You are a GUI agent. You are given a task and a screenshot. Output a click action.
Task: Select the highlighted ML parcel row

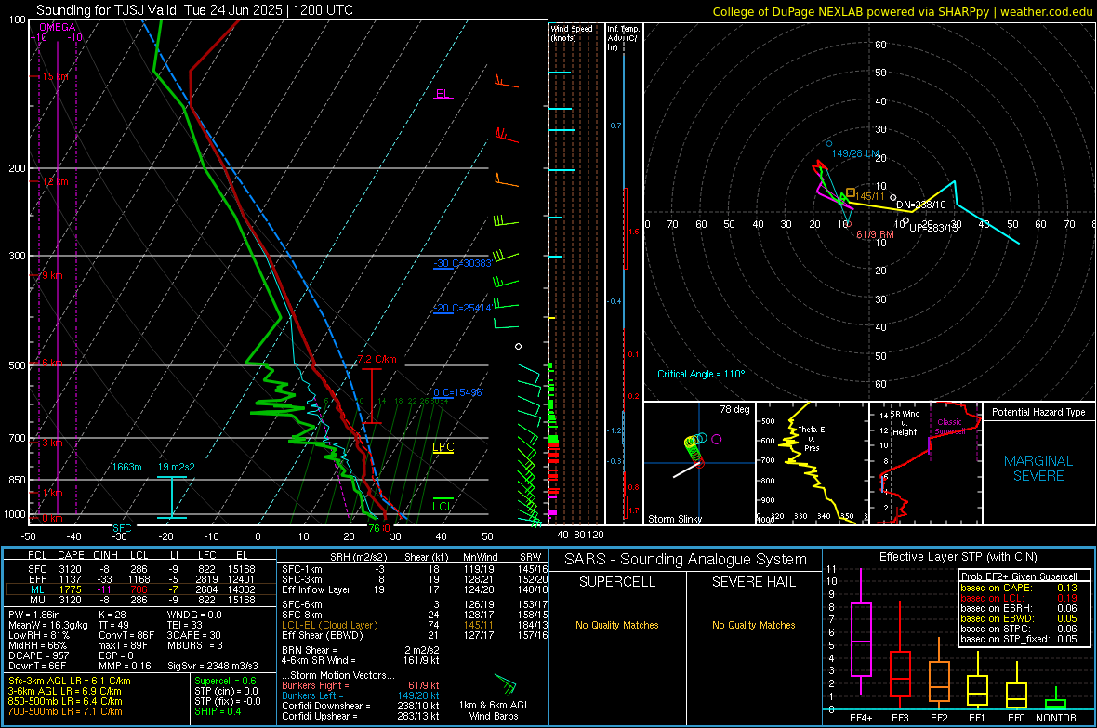[140, 589]
